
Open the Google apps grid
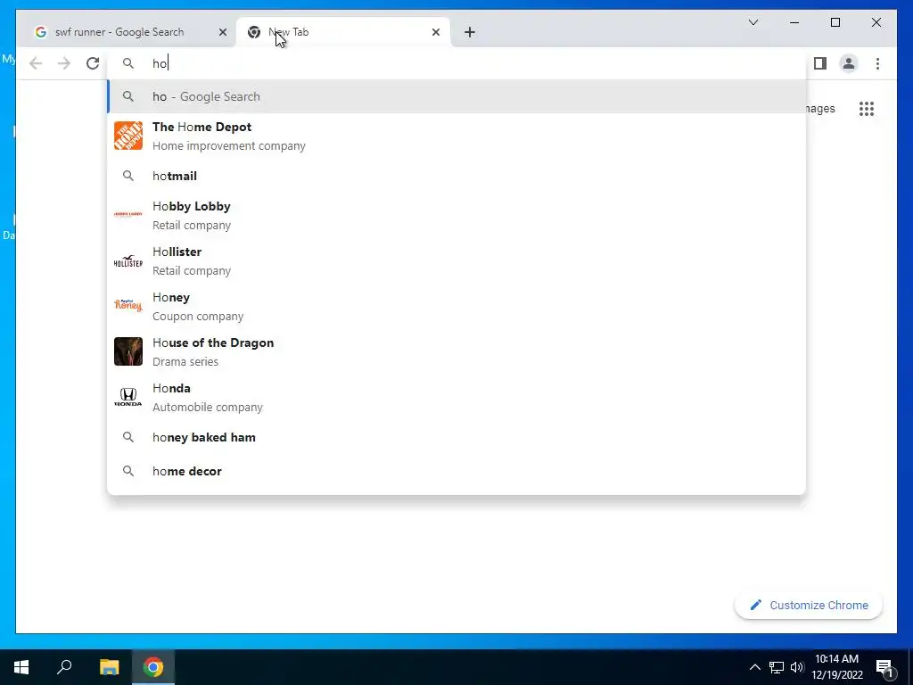(867, 109)
